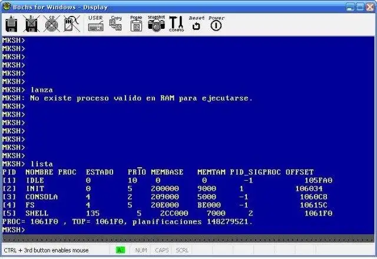Click the Paste toolbar icon
Viewport: 377px width, 259px height.
tap(136, 24)
